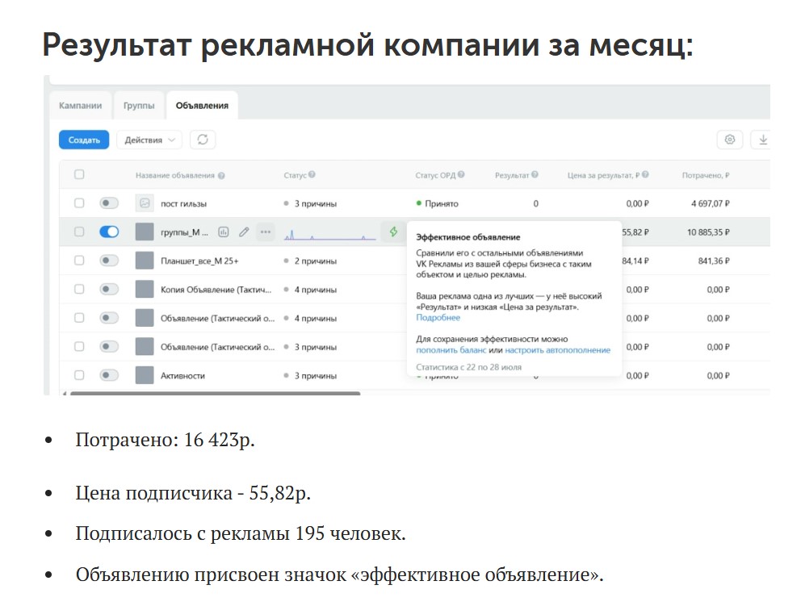Click the refresh icon button
Image resolution: width=801 pixels, height=606 pixels.
coord(203,140)
